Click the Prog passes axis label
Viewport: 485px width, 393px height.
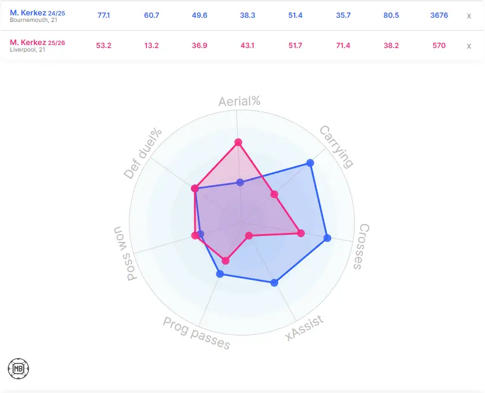(196, 334)
